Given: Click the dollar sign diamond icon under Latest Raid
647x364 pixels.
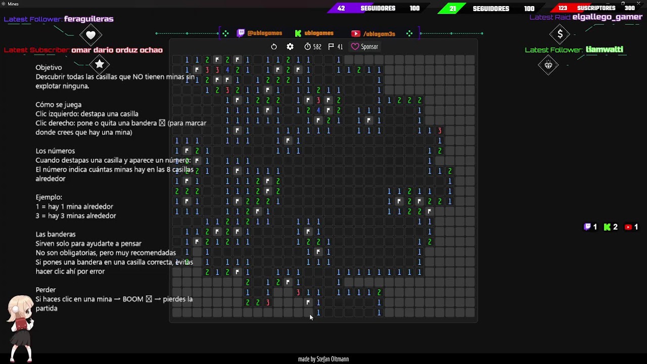Looking at the screenshot, I should [x=560, y=34].
